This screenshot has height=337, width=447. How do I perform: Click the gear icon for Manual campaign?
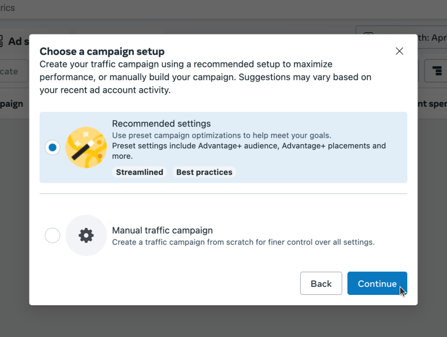click(86, 235)
